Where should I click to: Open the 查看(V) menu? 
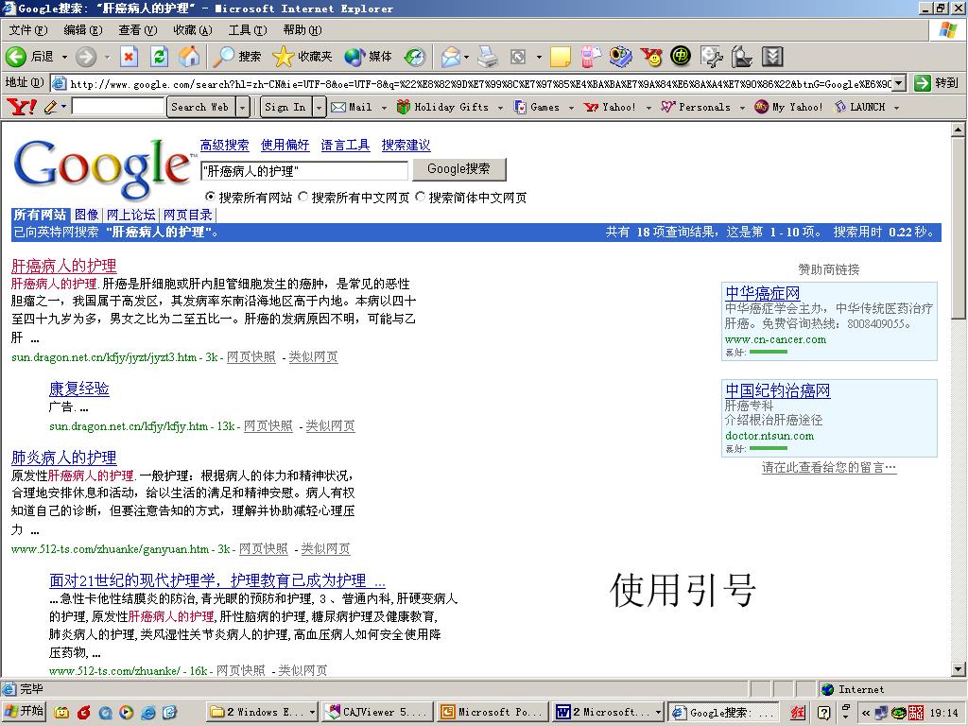[x=138, y=29]
